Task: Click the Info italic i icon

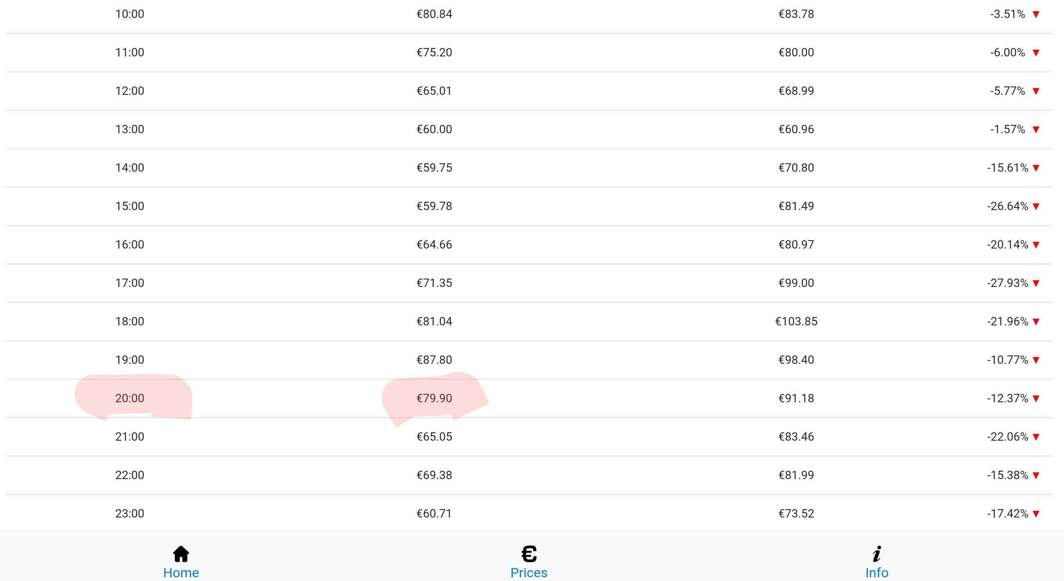Action: [877, 554]
